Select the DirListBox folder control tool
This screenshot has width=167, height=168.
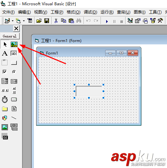pyautogui.click(x=5, y=109)
